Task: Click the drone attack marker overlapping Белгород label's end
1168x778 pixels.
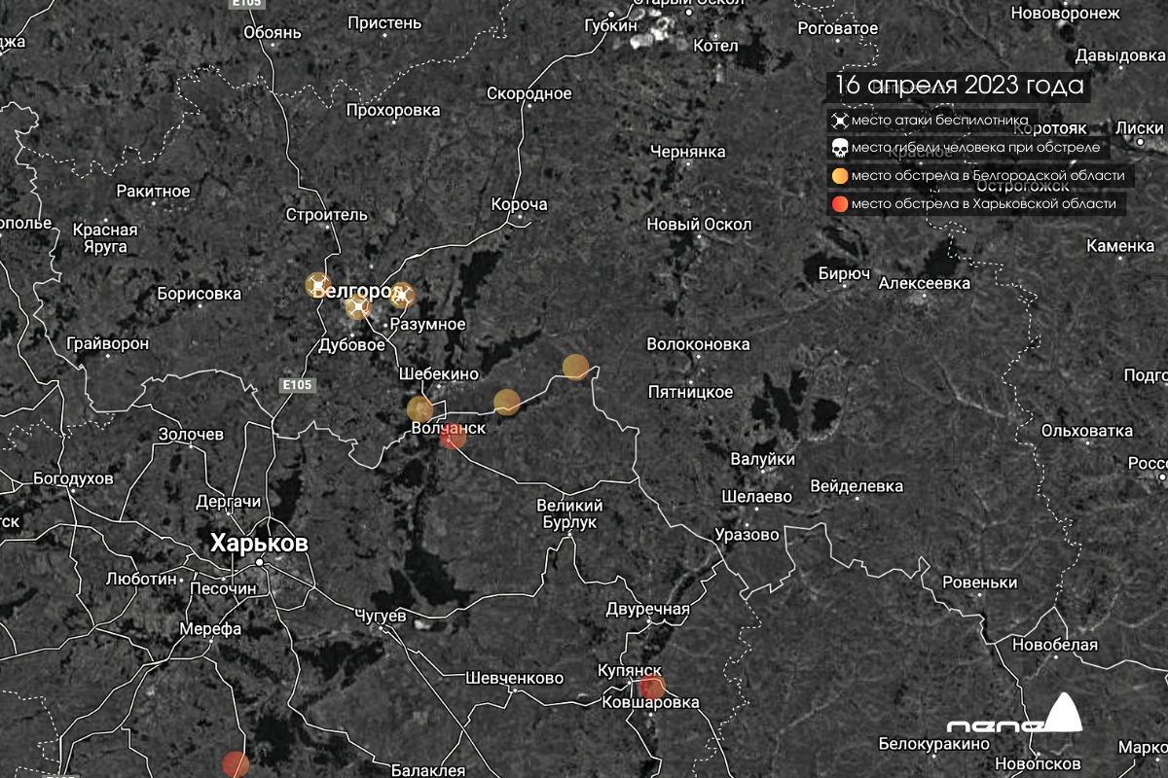Action: click(x=402, y=295)
